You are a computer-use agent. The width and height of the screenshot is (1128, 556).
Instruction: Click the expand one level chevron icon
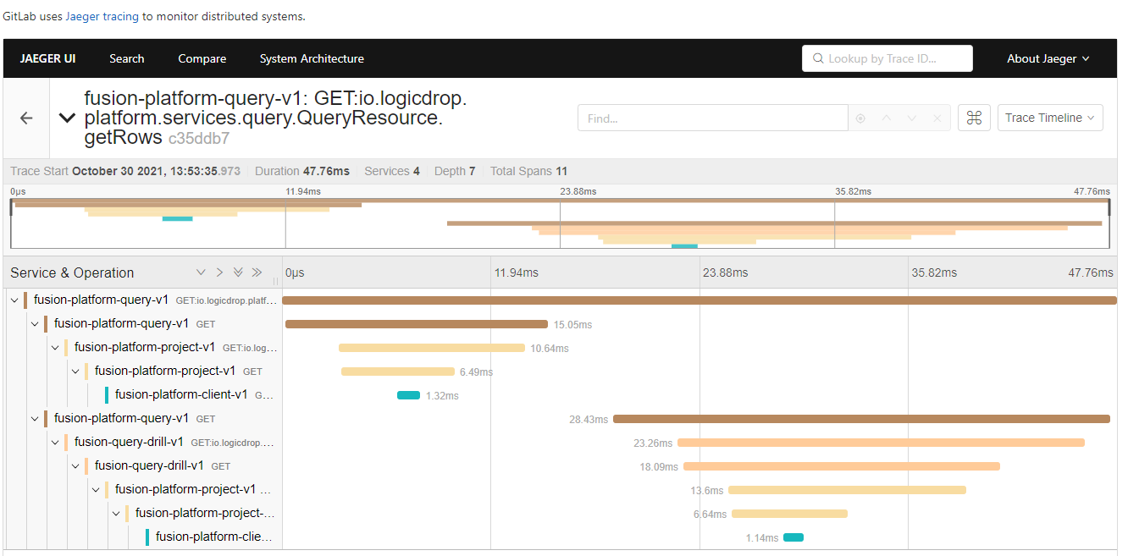[201, 272]
